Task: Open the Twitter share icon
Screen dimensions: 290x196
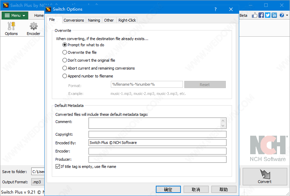Action: pyautogui.click(x=268, y=15)
